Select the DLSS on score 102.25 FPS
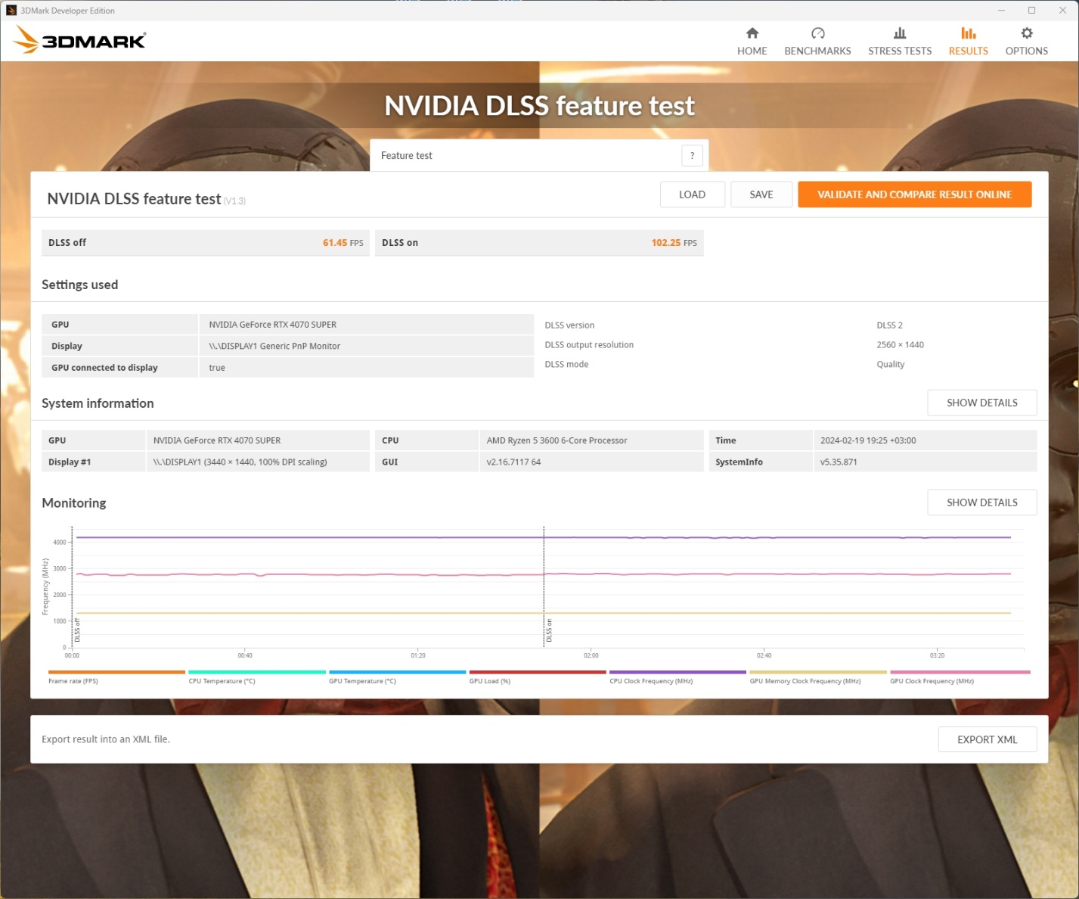 coord(674,243)
